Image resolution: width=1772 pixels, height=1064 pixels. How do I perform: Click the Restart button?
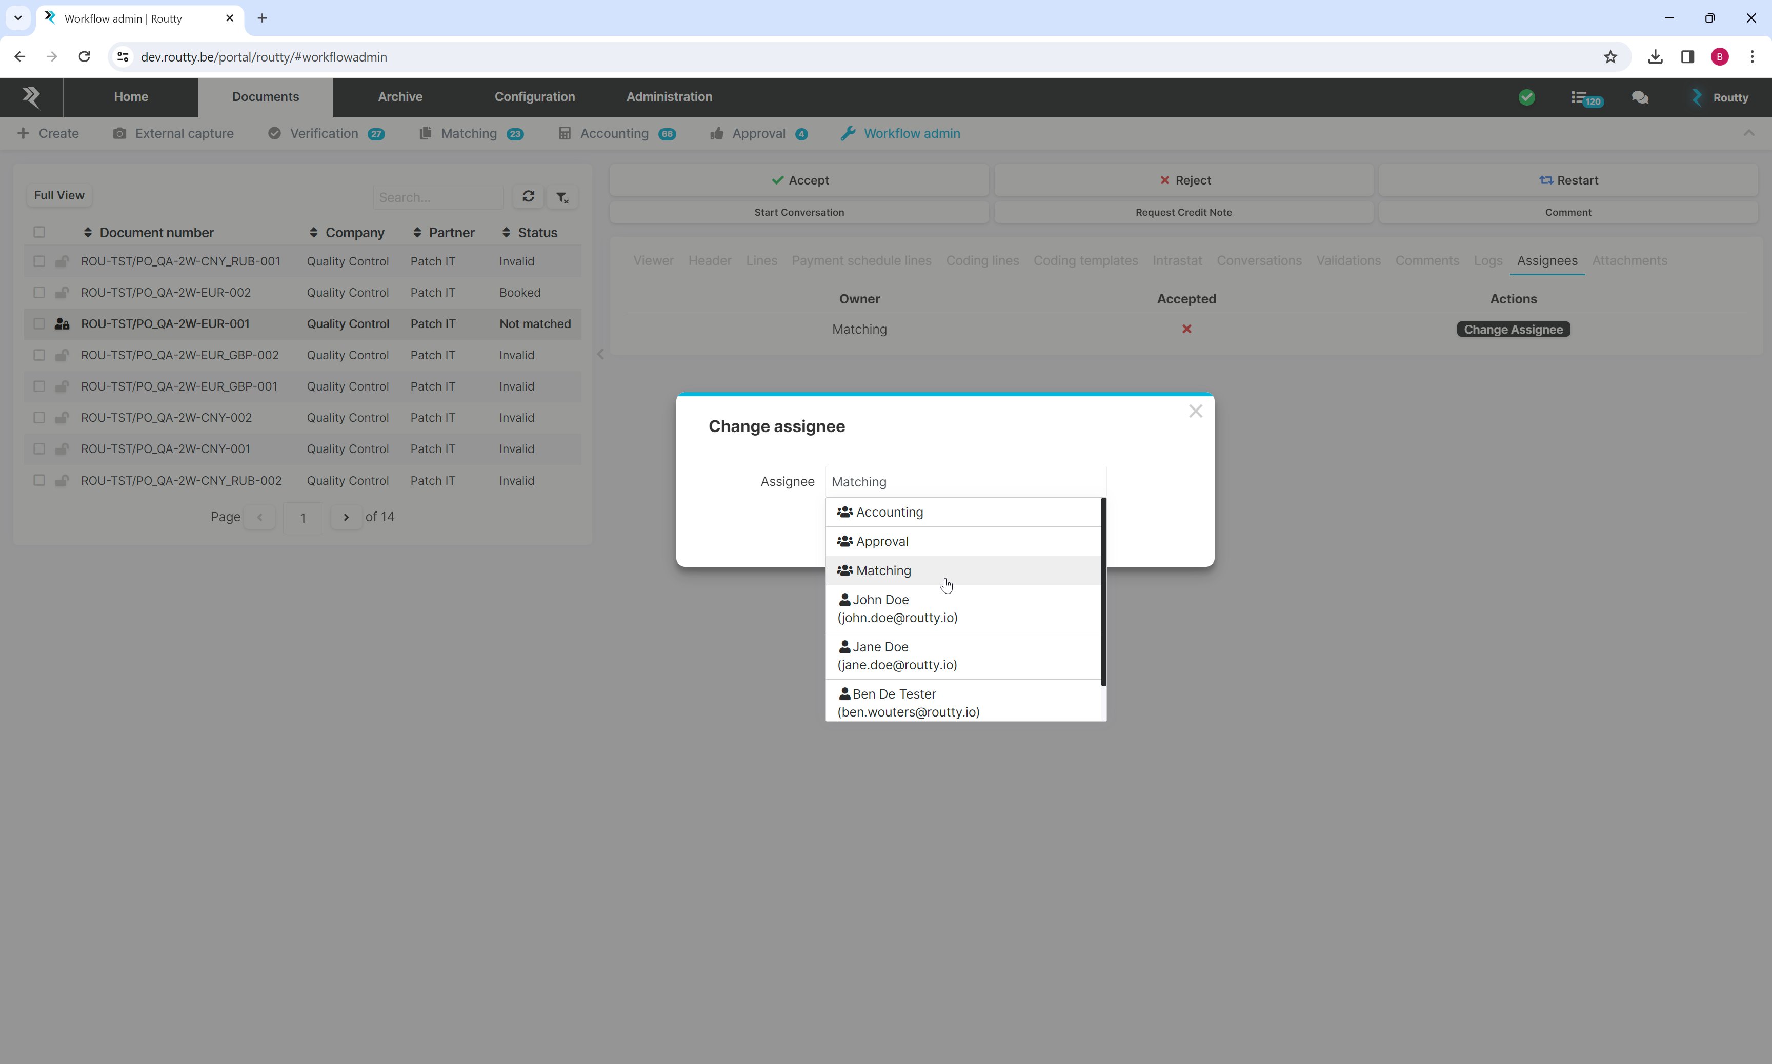(x=1567, y=180)
